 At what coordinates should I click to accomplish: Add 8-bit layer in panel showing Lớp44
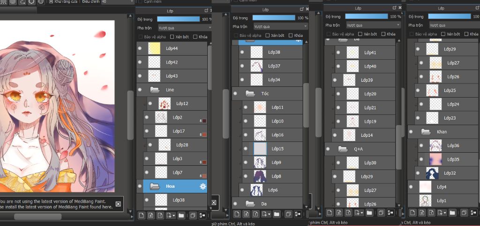pyautogui.click(x=150, y=215)
